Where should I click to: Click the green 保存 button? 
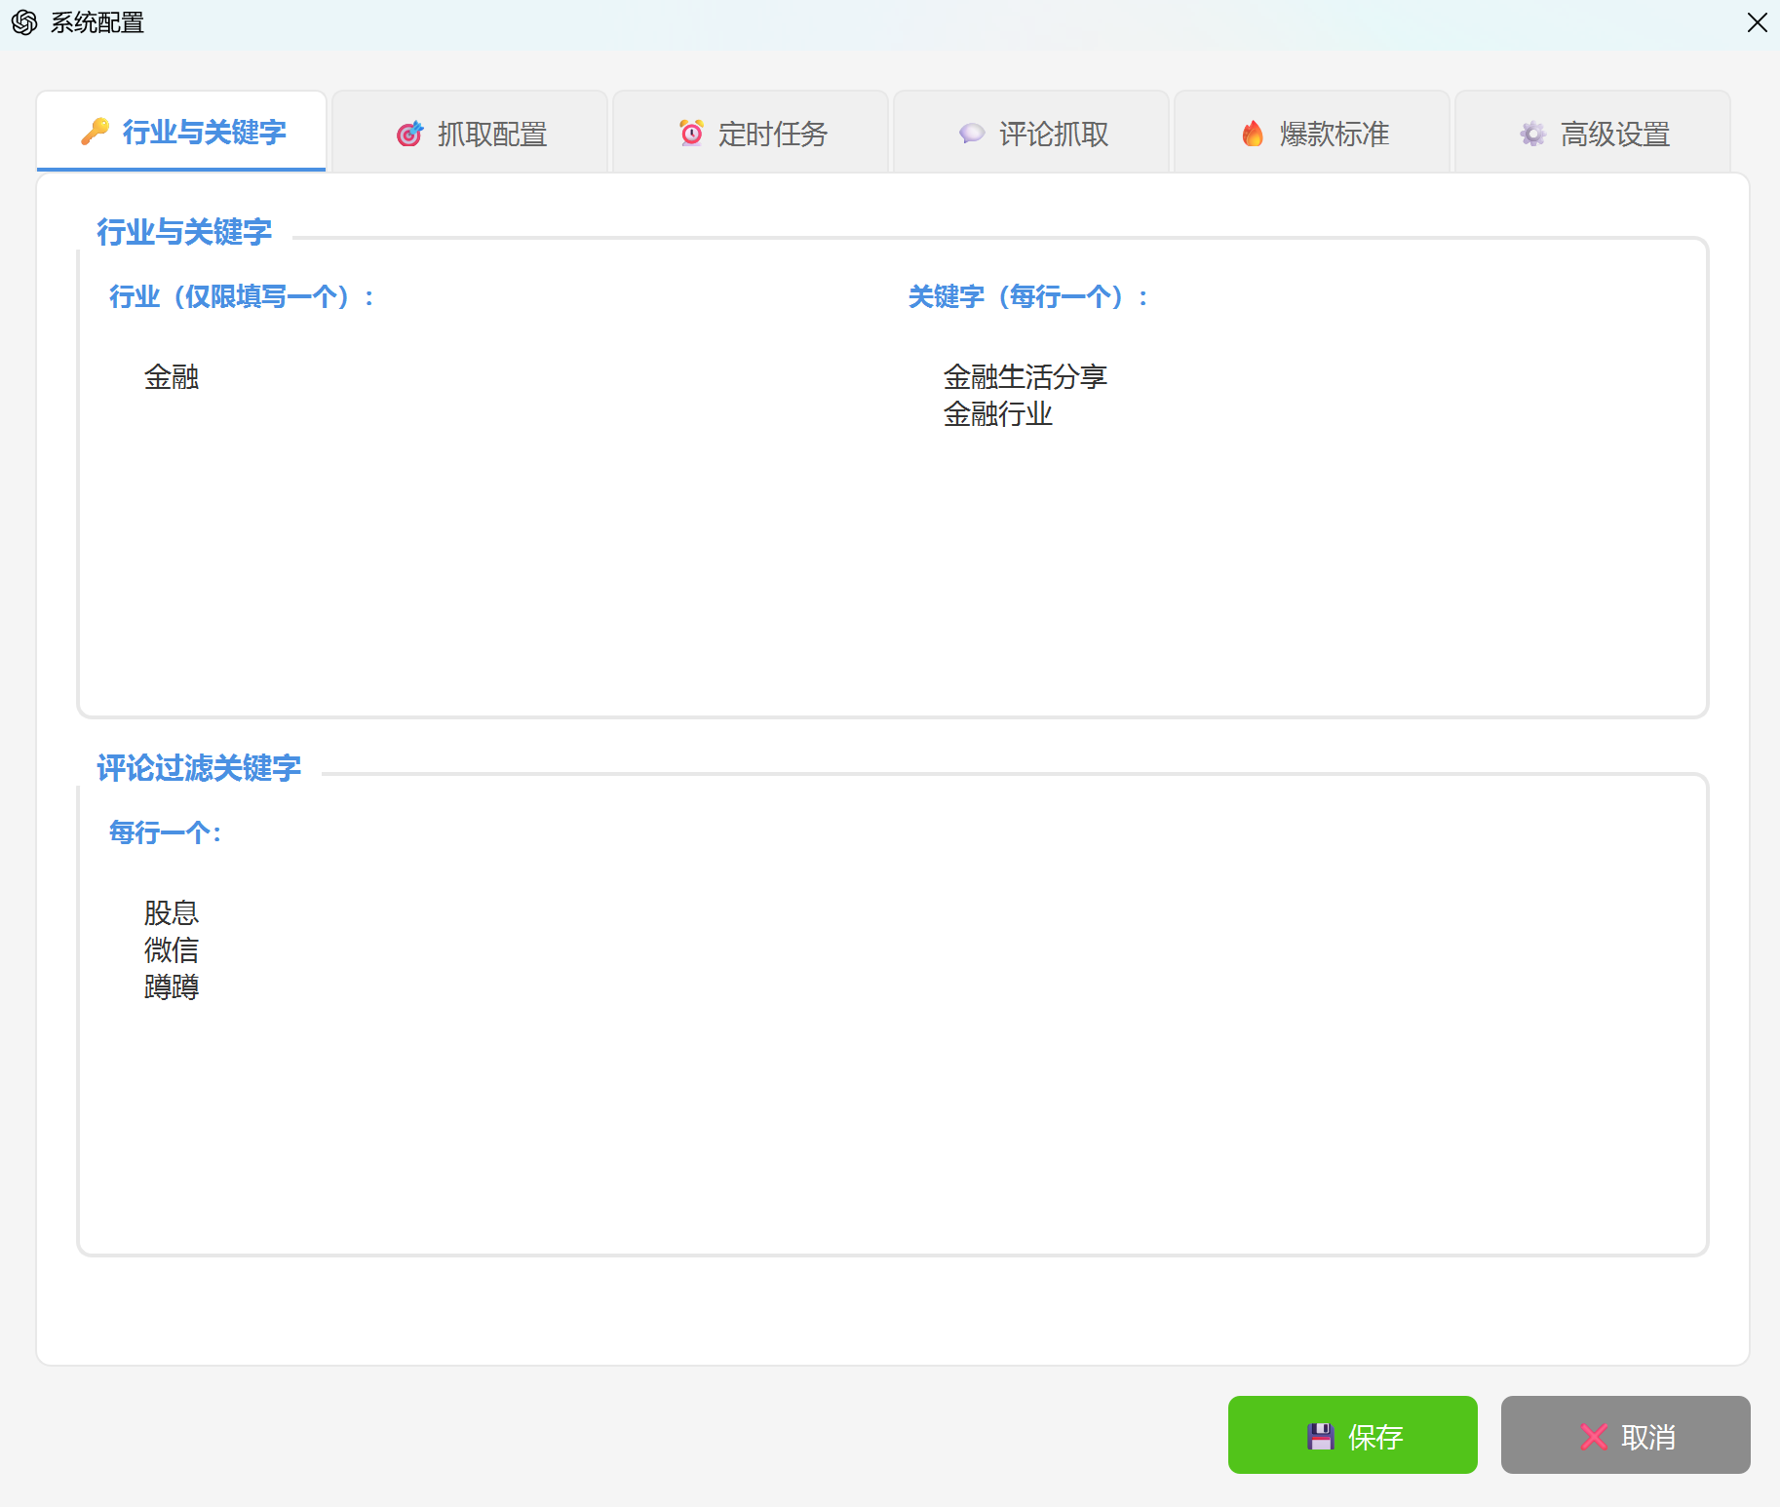click(x=1353, y=1436)
